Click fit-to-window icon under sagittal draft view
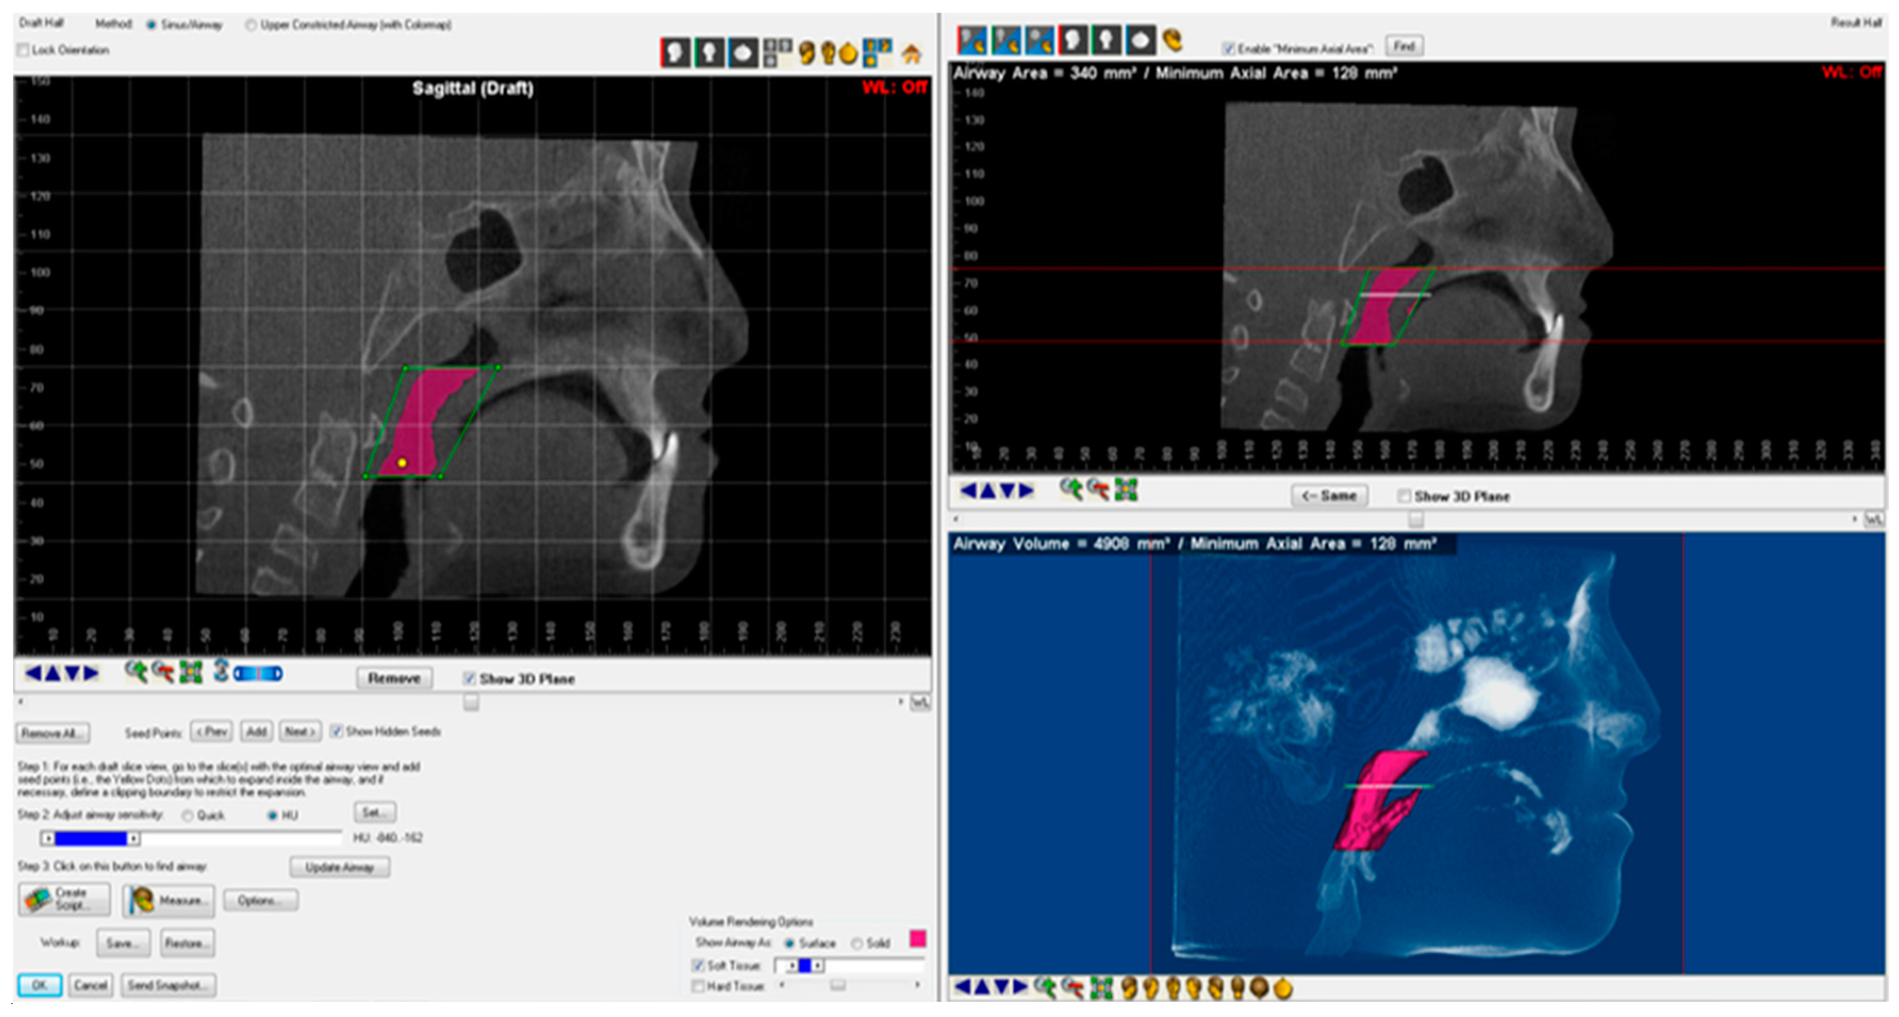Viewport: 1899px width, 1017px height. [x=191, y=672]
